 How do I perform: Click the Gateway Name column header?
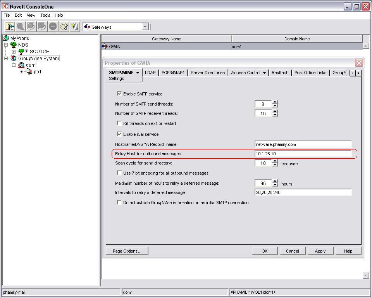coord(167,39)
